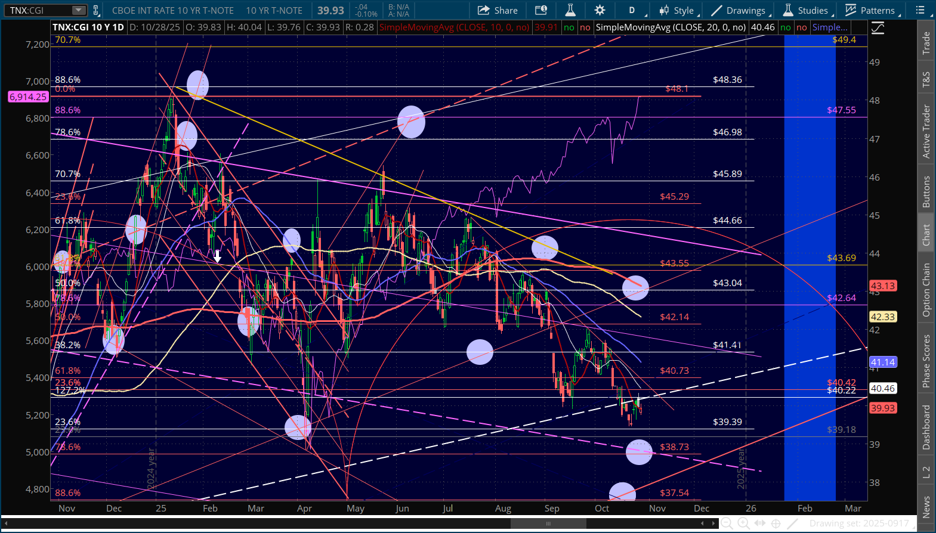936x533 pixels.
Task: Toggle the price axis scale icon
Action: pyautogui.click(x=878, y=28)
